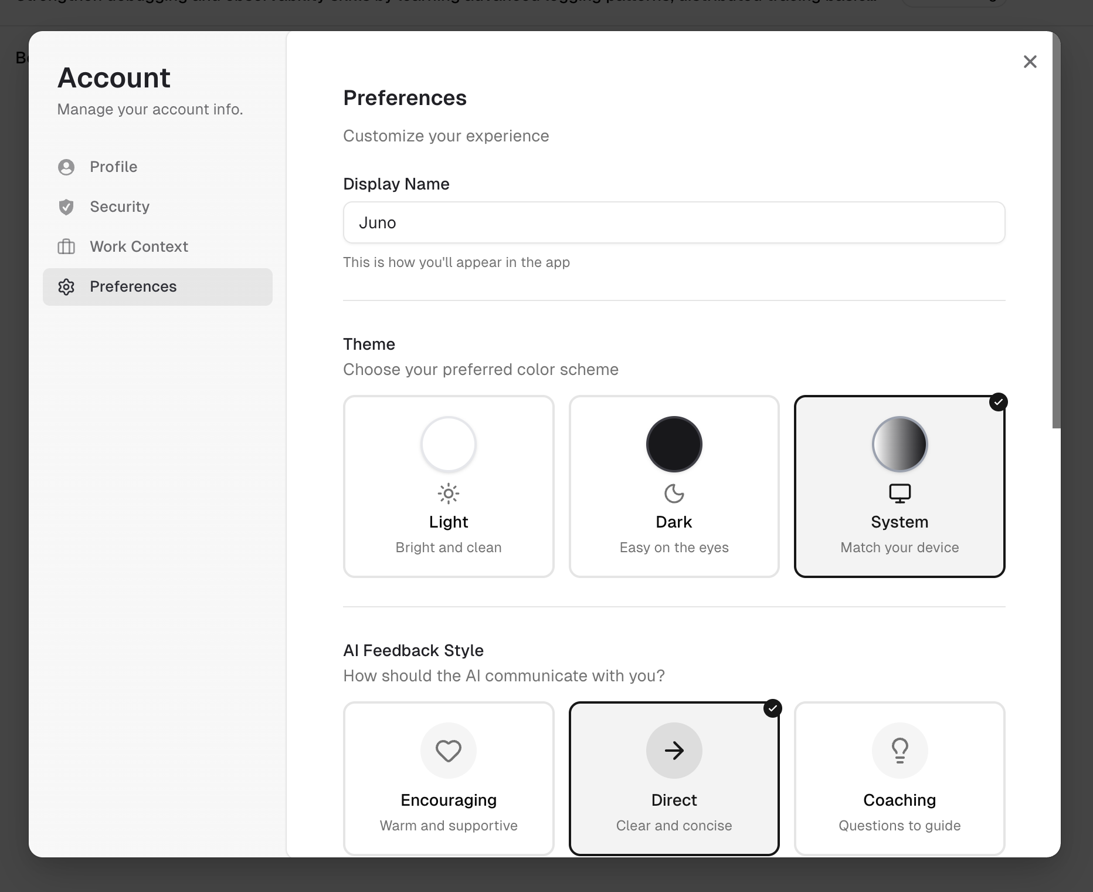The height and width of the screenshot is (892, 1093).
Task: Open the Security settings tab
Action: (x=120, y=207)
